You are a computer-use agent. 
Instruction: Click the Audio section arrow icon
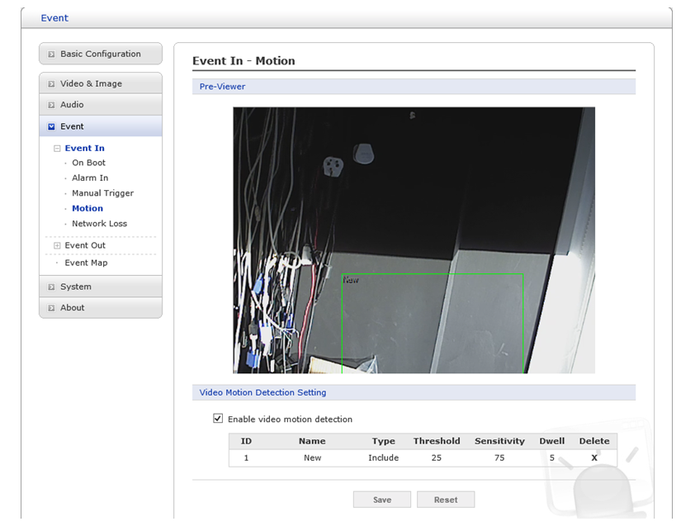point(51,105)
